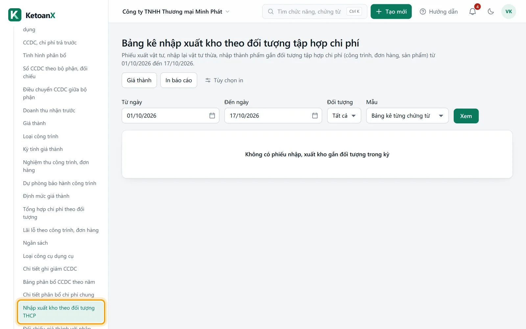Click the KetoanX logo icon
Screen dimensions: 526x329
pyautogui.click(x=15, y=15)
